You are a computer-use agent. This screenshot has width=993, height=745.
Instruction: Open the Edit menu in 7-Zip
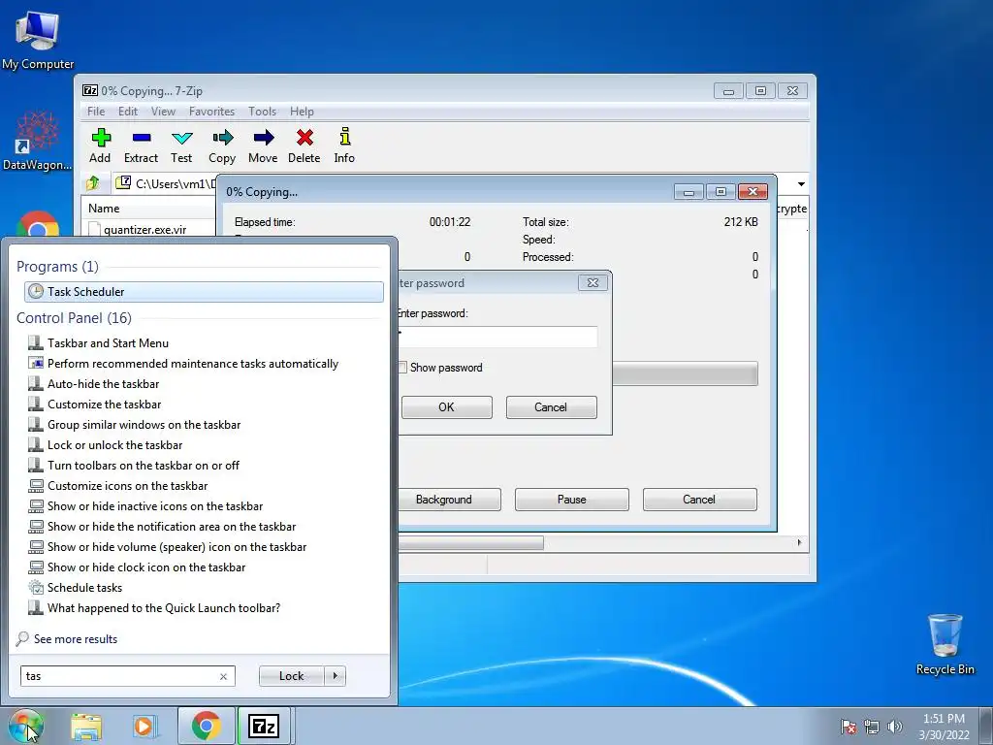pos(128,112)
